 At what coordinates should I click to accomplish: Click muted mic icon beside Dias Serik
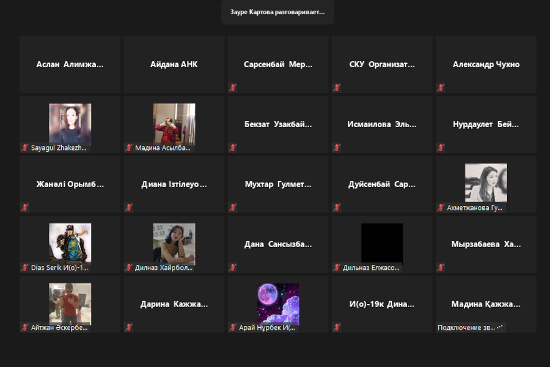[x=25, y=268]
